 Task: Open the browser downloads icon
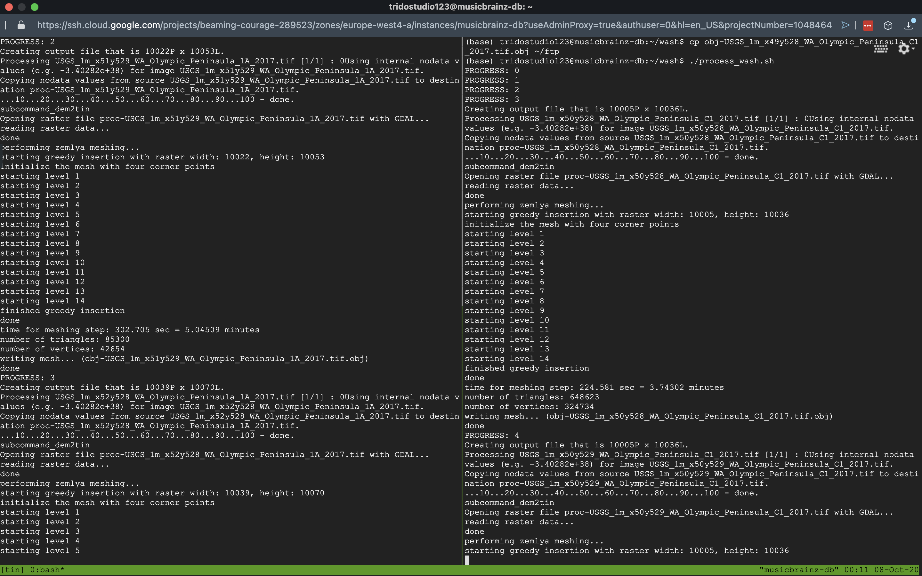coord(909,26)
